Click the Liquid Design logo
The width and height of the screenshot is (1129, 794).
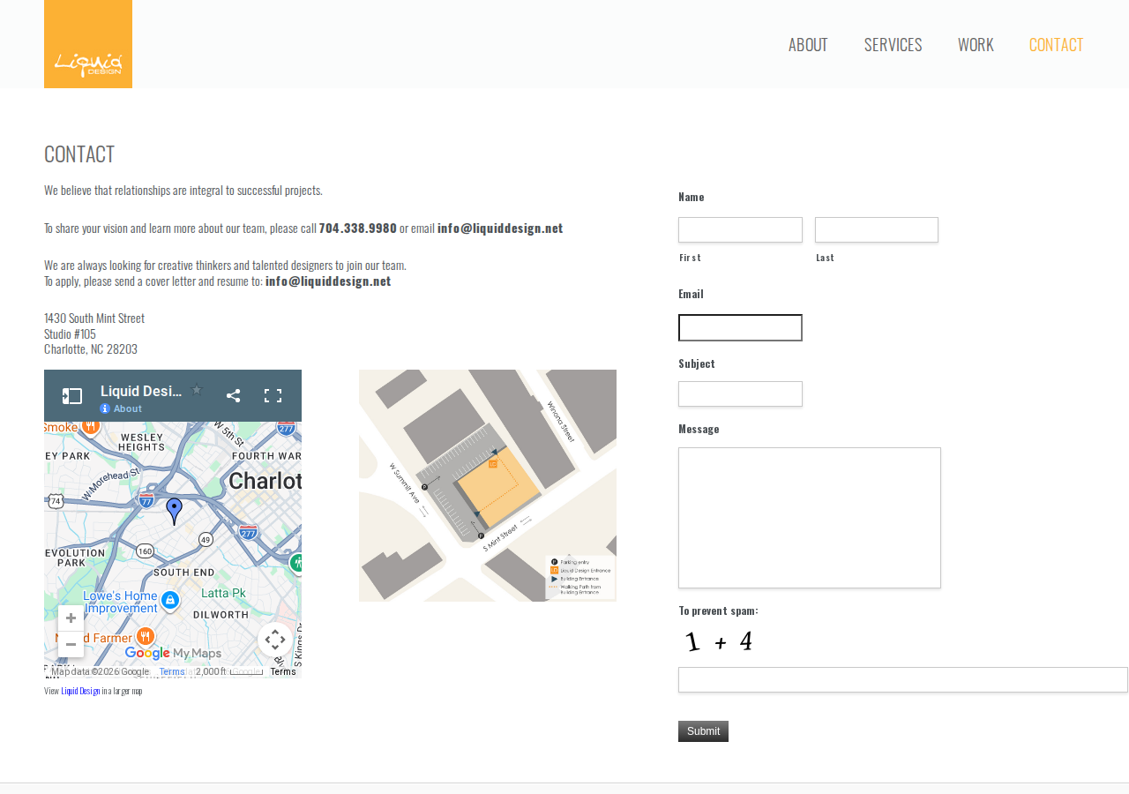pos(88,44)
